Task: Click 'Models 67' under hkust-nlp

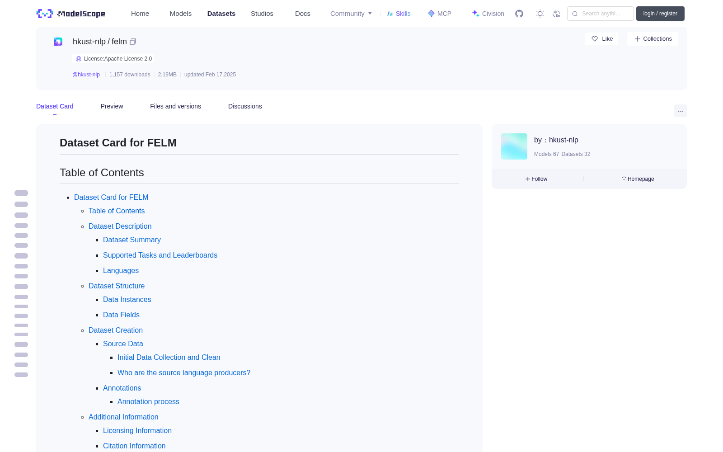Action: [x=546, y=154]
